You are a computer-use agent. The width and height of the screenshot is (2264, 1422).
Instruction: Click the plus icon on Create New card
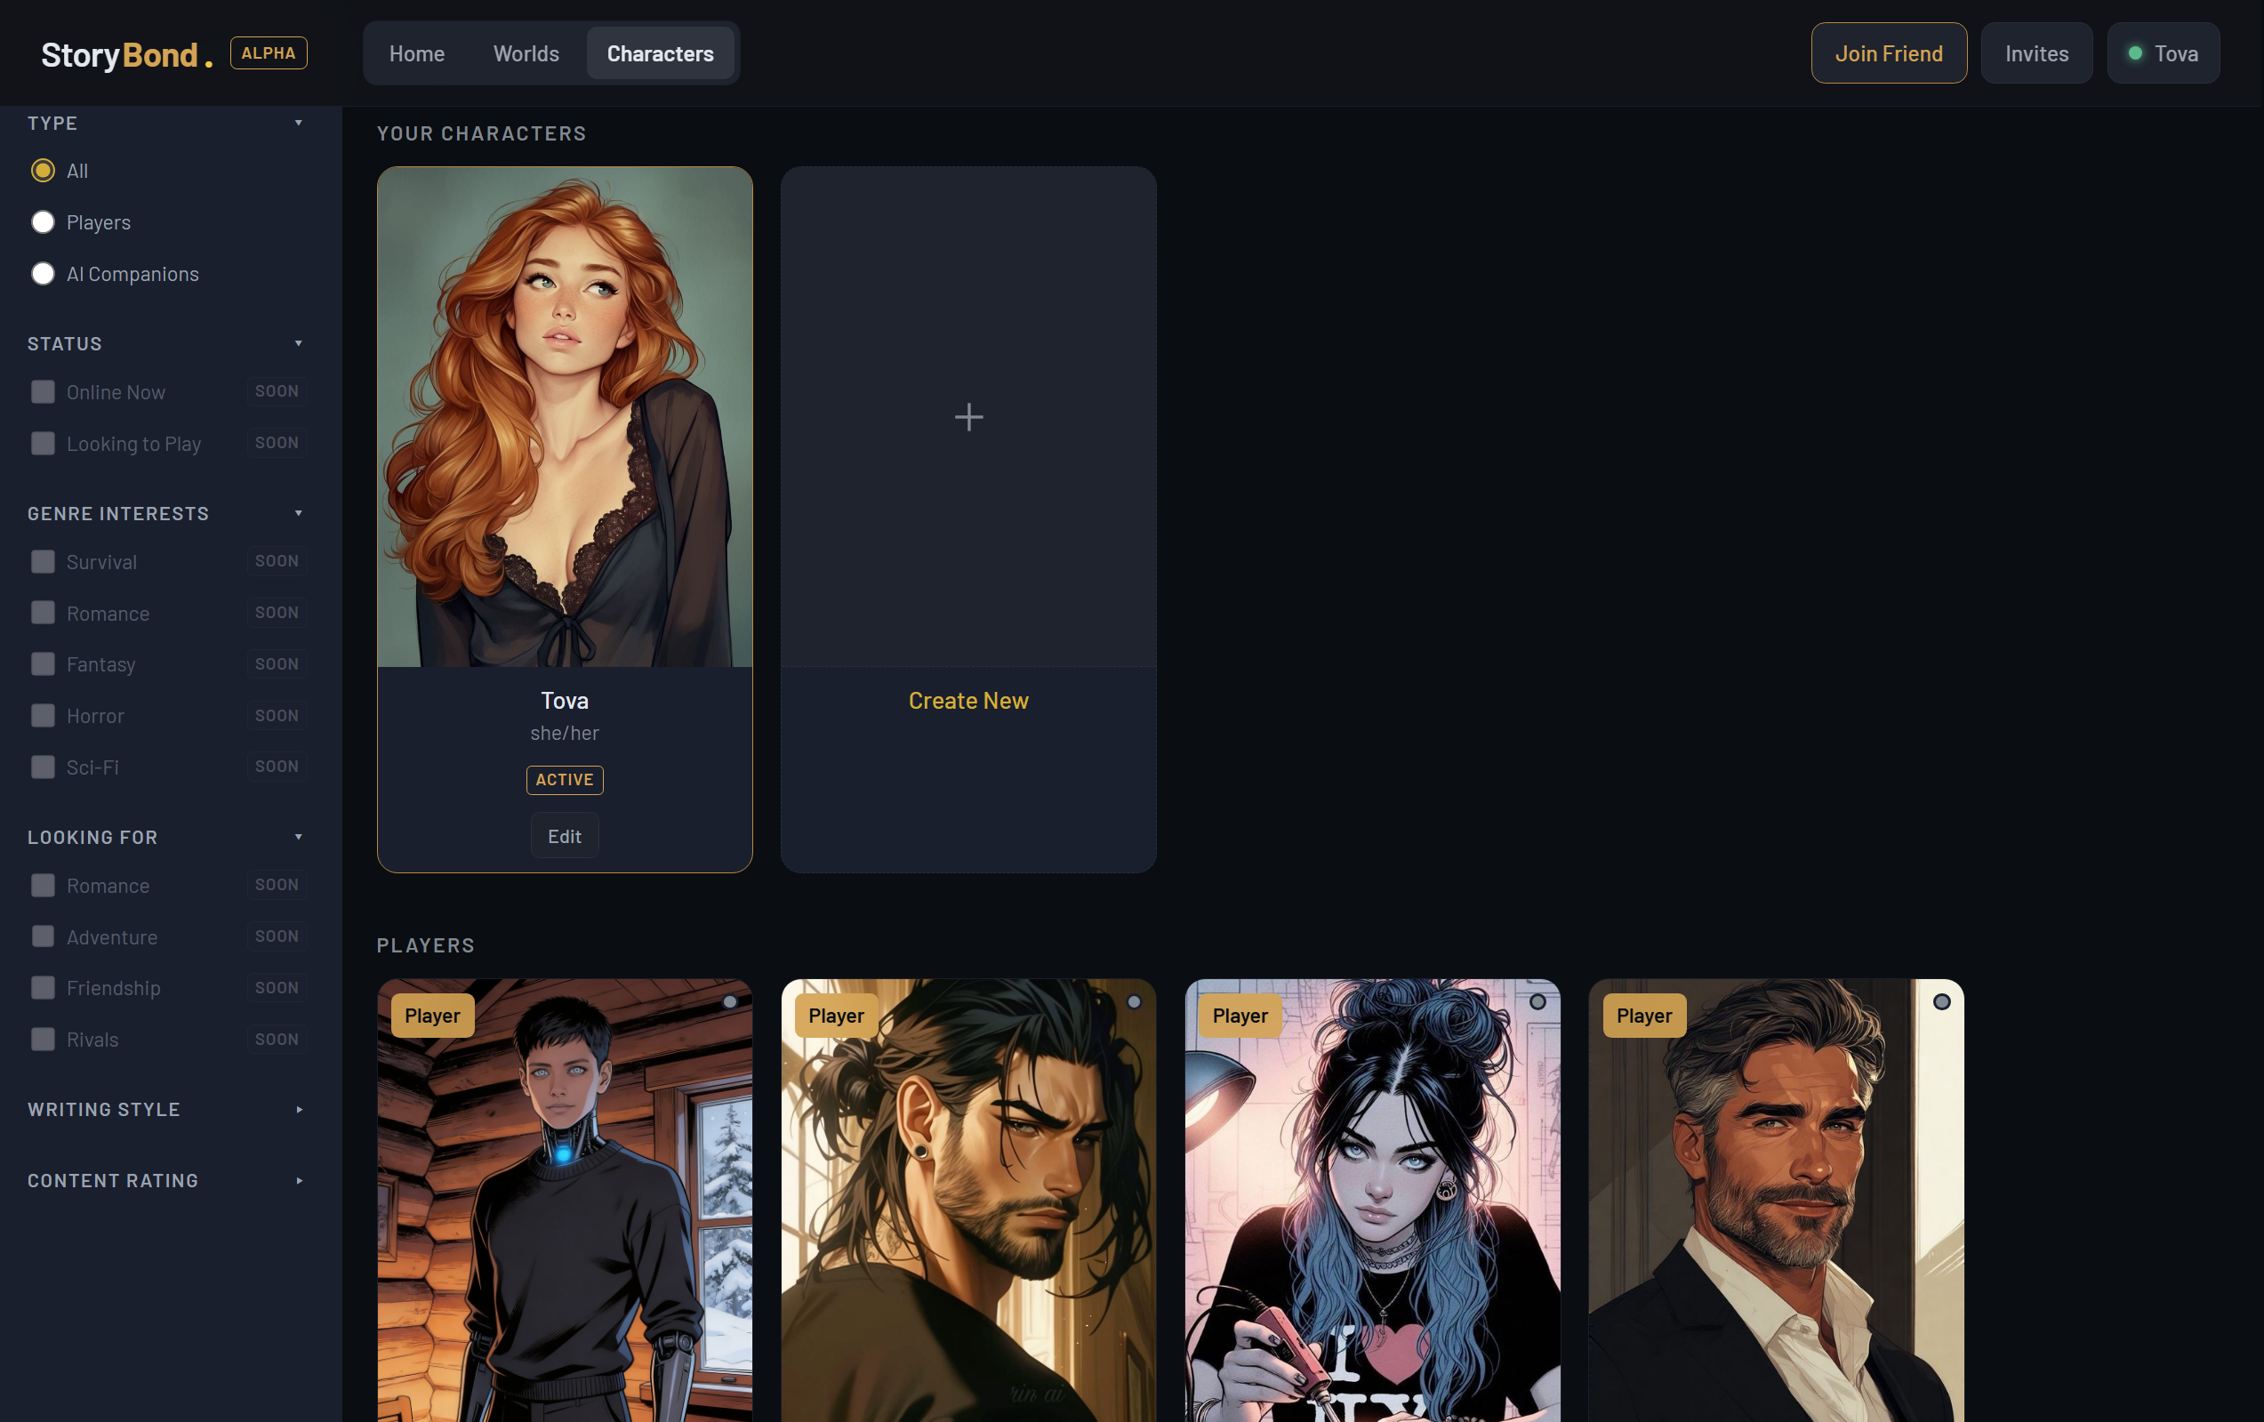click(x=968, y=416)
